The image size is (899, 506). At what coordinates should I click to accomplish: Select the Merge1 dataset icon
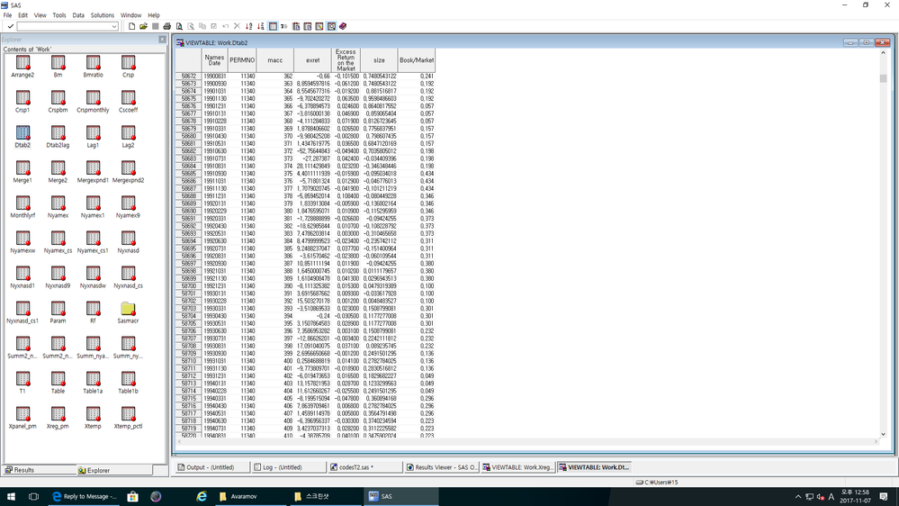(22, 168)
